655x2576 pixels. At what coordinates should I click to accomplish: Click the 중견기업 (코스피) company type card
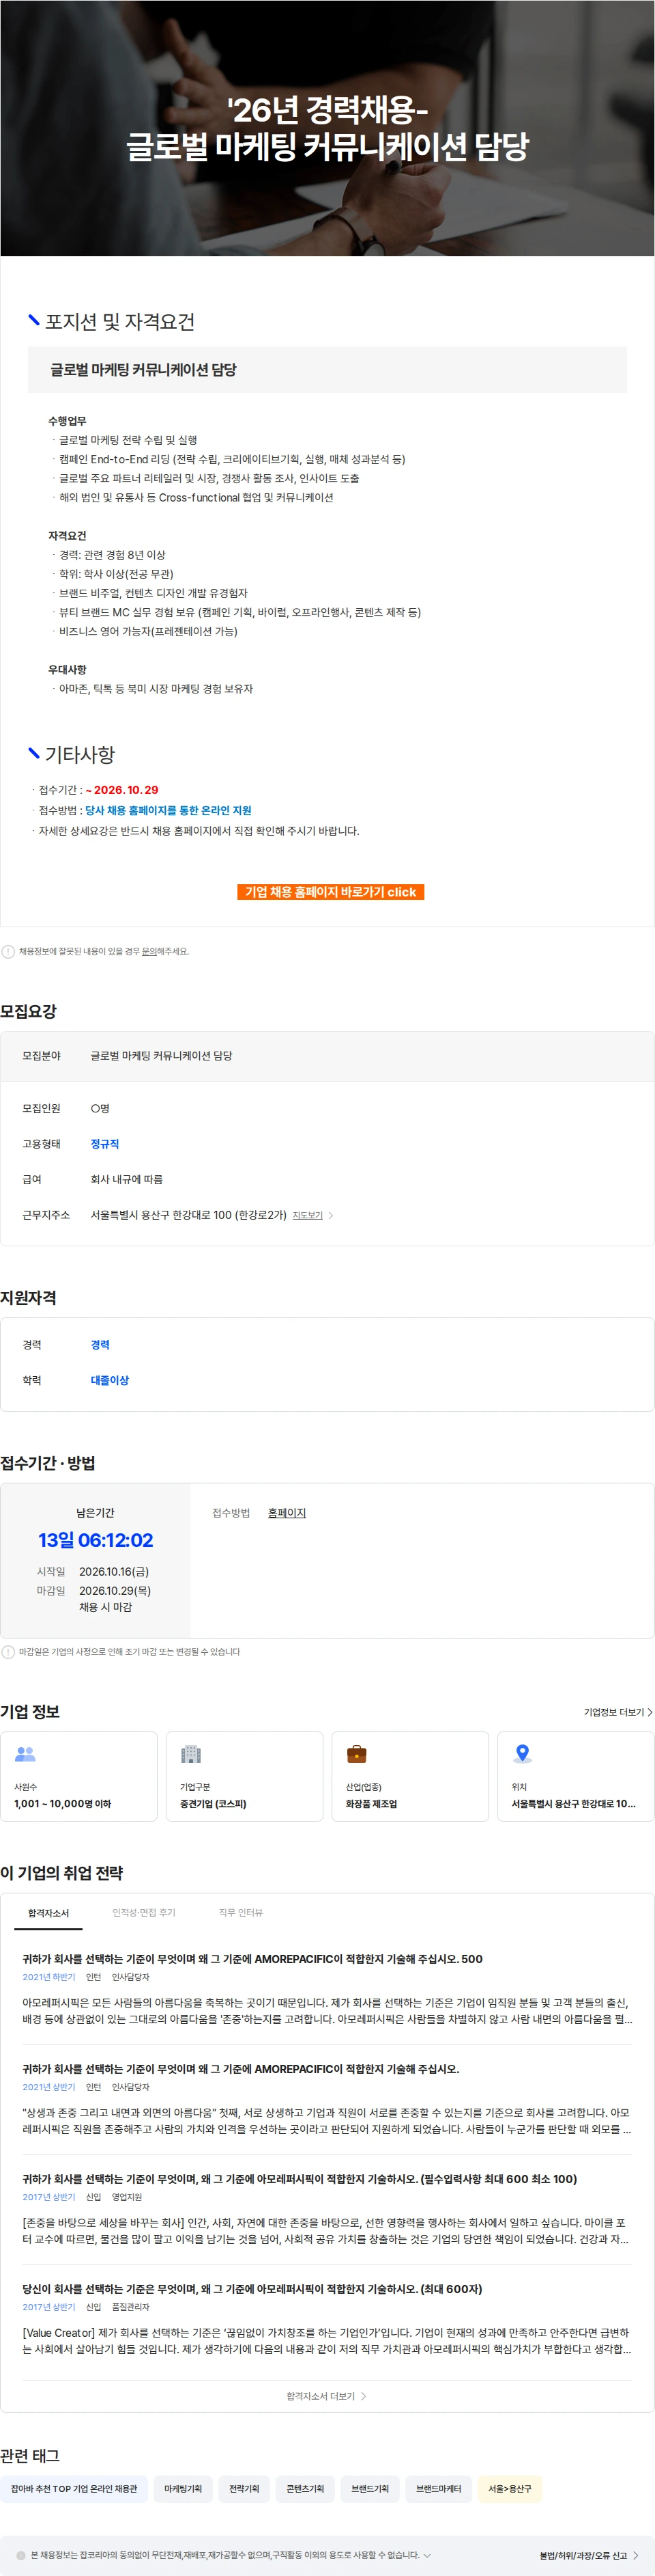pos(245,1776)
